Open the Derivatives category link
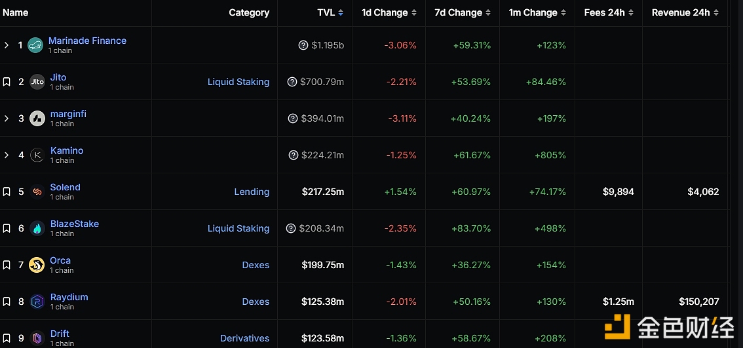The width and height of the screenshot is (743, 348). pos(244,338)
